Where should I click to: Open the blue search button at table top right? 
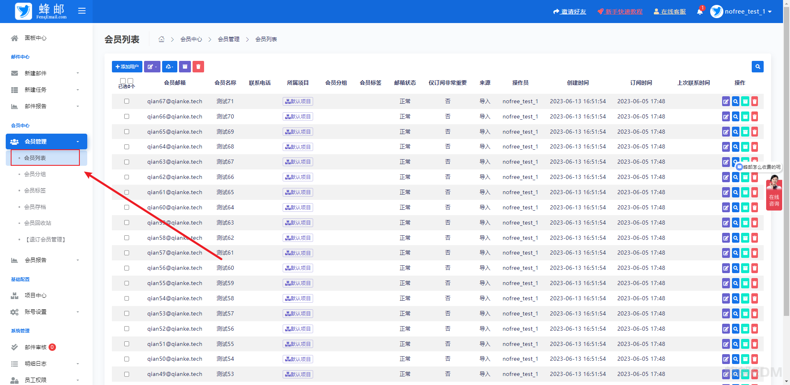coord(757,67)
